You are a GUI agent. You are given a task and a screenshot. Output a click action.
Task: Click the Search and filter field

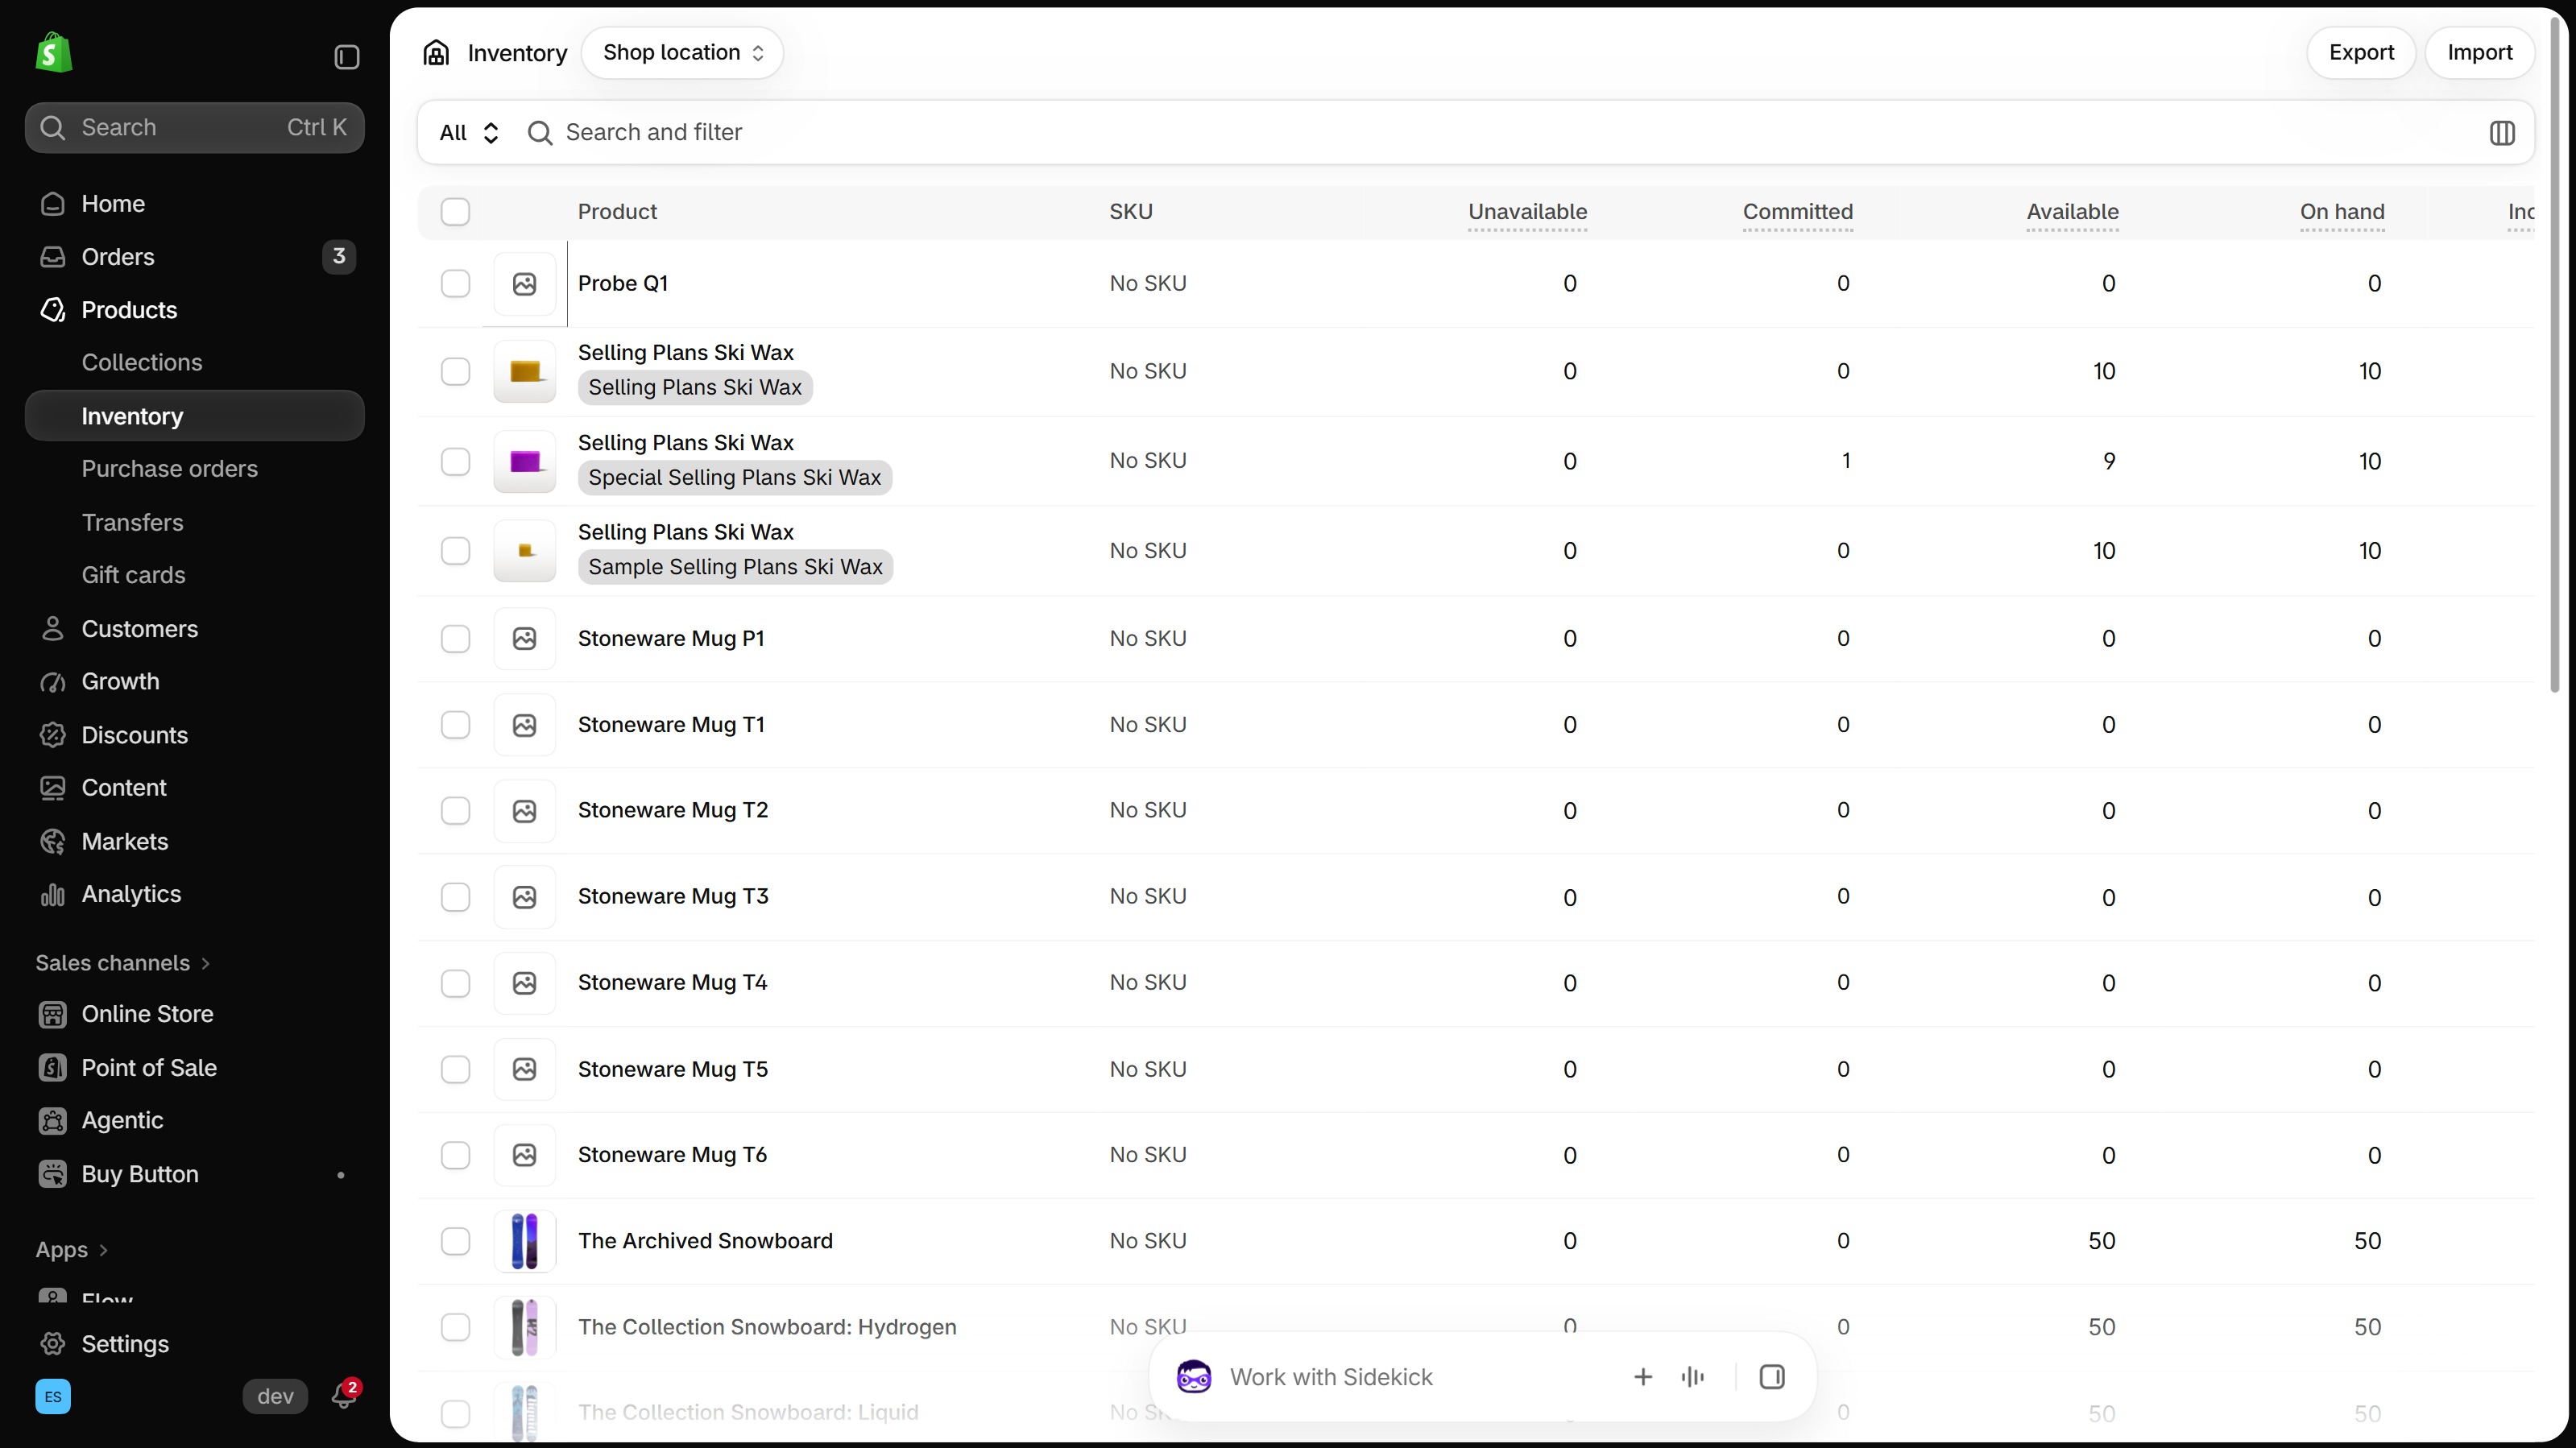[x=1500, y=132]
